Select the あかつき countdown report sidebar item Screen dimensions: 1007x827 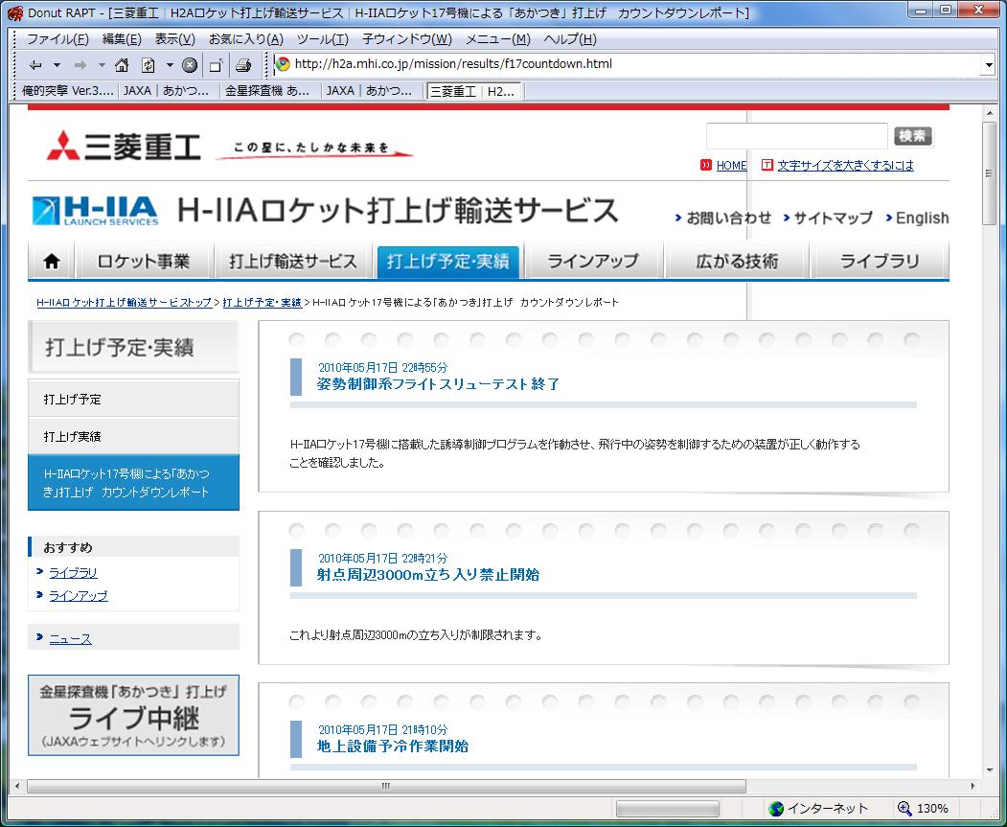(x=133, y=483)
